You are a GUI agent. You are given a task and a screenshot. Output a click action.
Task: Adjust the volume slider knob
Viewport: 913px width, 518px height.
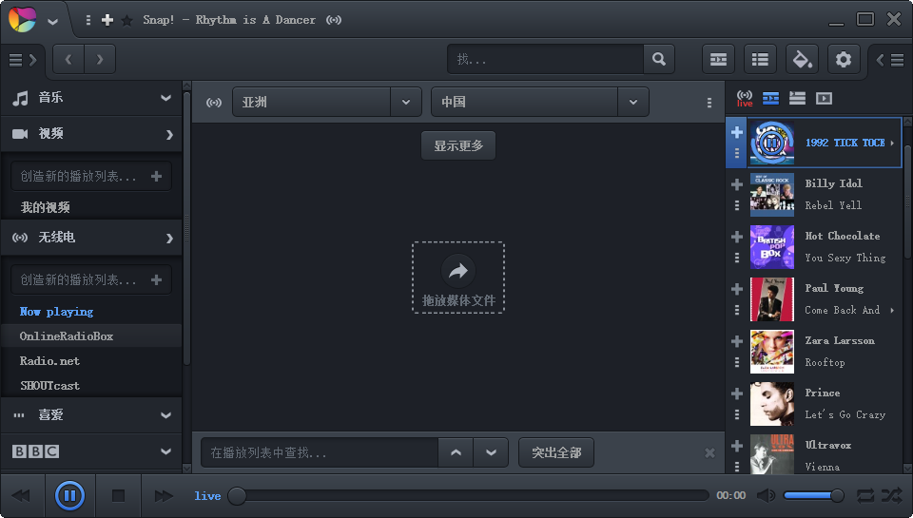(837, 496)
